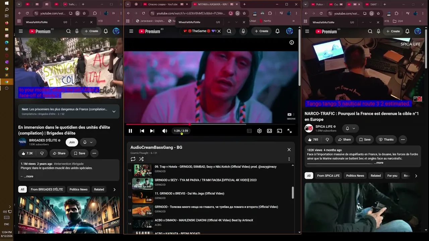Pause the video in the middle window
429x241 pixels.
pos(130,131)
